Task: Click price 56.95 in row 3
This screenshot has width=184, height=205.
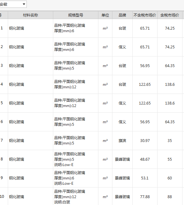Action: point(145,66)
